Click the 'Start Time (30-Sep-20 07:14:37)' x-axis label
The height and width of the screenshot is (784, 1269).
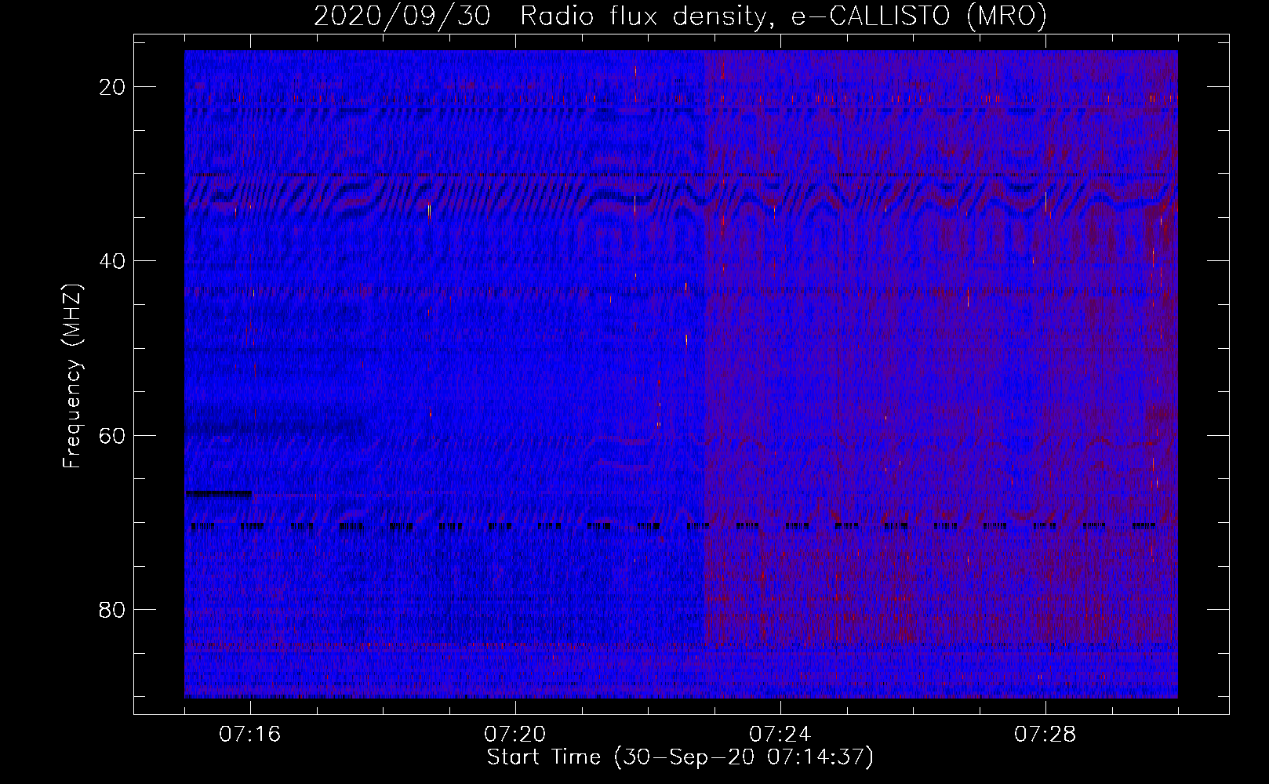(680, 757)
